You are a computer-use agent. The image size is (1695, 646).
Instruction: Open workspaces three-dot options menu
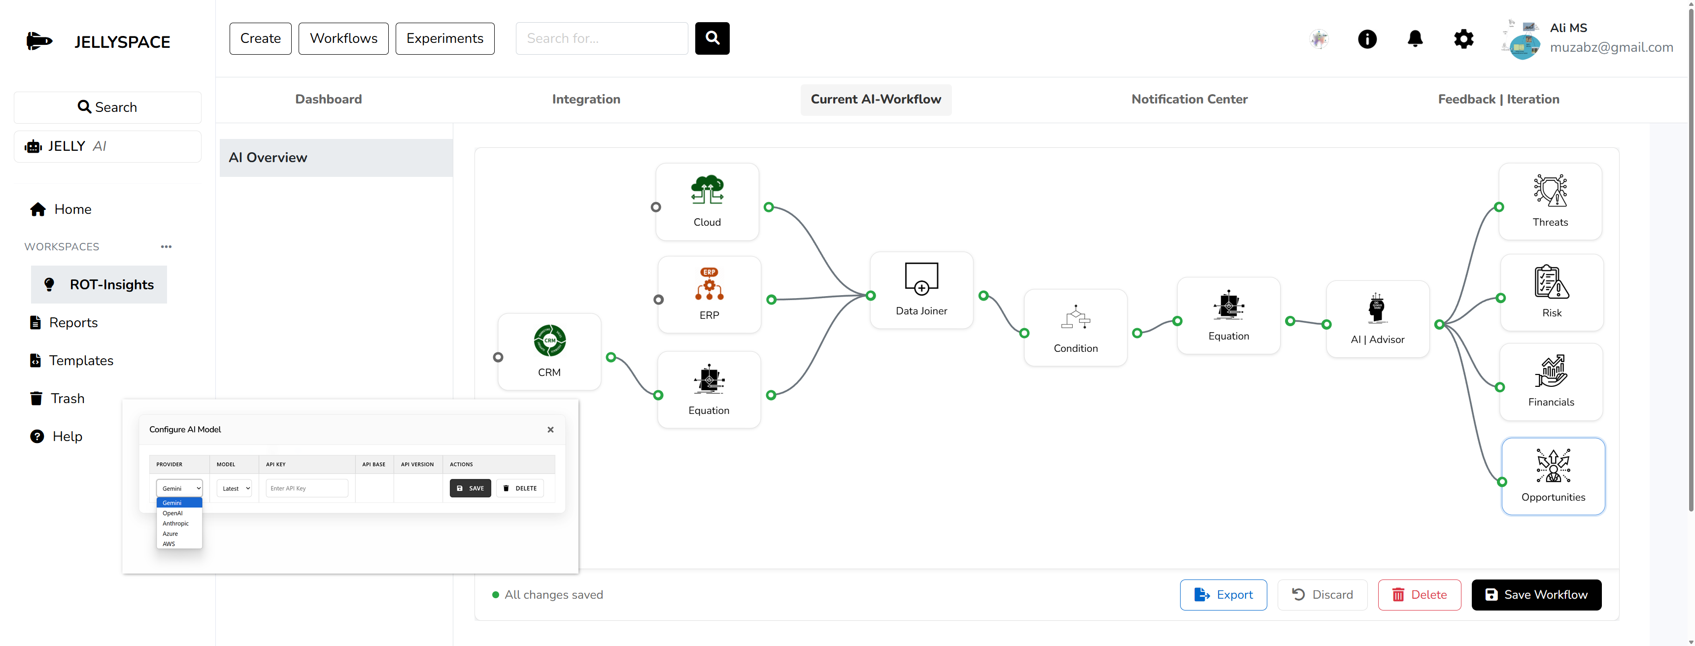pyautogui.click(x=166, y=247)
